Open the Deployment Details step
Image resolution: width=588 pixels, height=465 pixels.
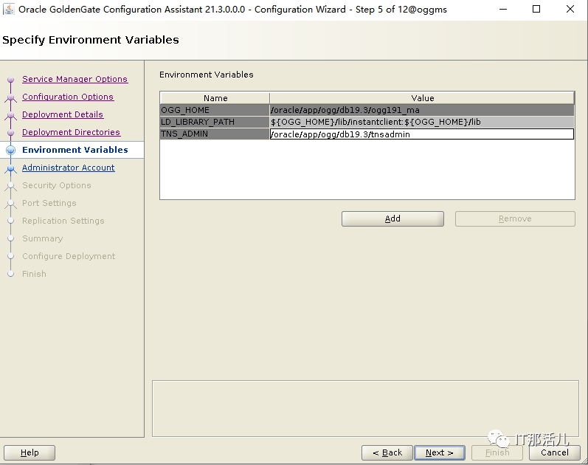coord(63,114)
